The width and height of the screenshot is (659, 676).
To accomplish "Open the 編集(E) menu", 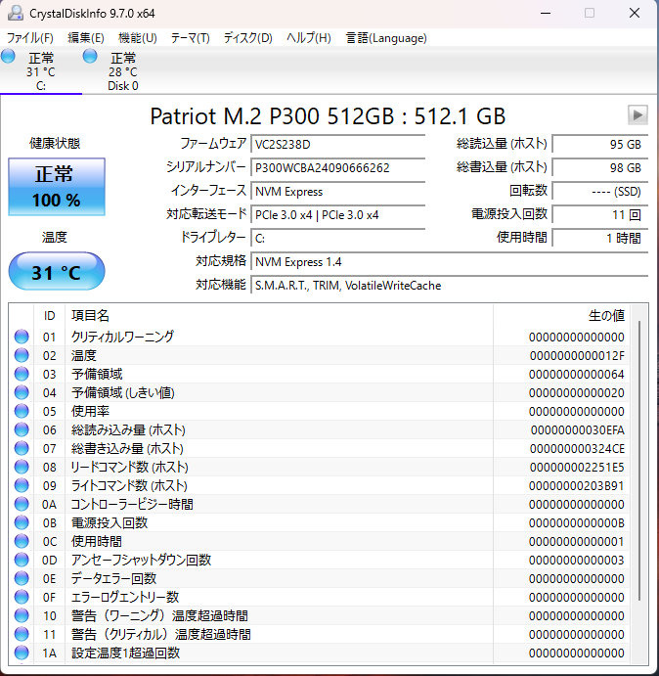I will pos(86,38).
